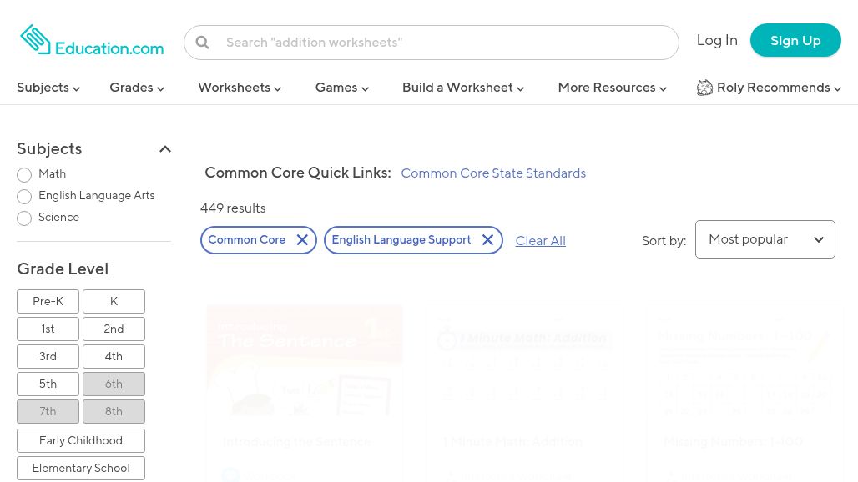Check the Math subject filter
Screen dimensions: 858x482
[x=24, y=175]
